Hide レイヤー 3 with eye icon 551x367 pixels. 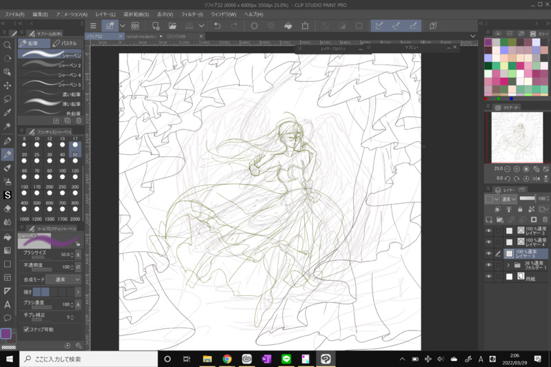click(x=489, y=231)
